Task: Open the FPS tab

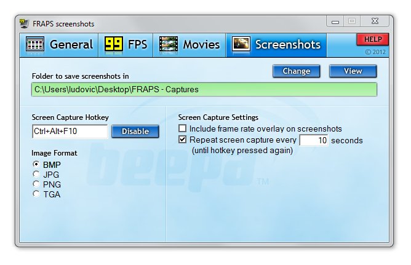Action: pyautogui.click(x=126, y=44)
